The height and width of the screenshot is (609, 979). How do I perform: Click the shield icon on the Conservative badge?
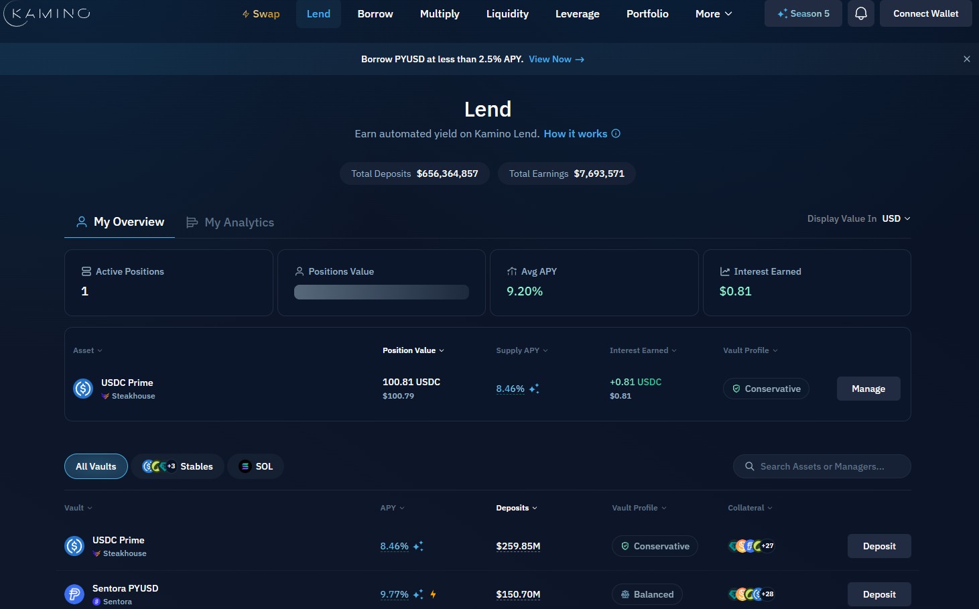coord(736,389)
